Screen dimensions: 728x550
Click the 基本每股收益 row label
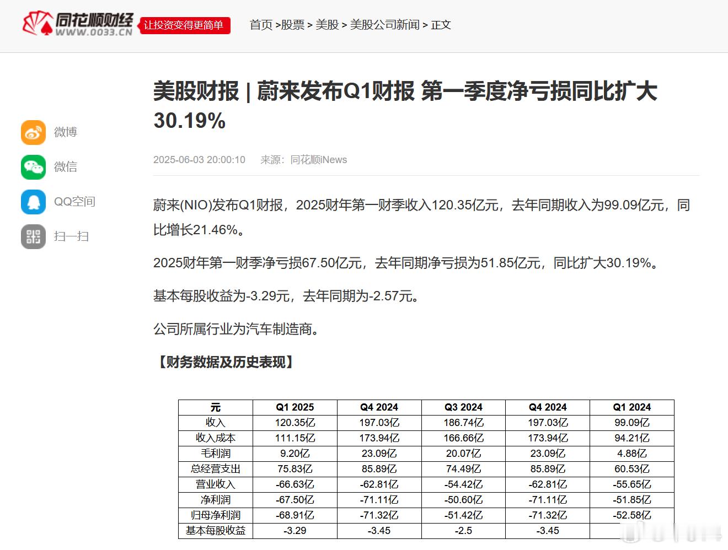pos(216,531)
